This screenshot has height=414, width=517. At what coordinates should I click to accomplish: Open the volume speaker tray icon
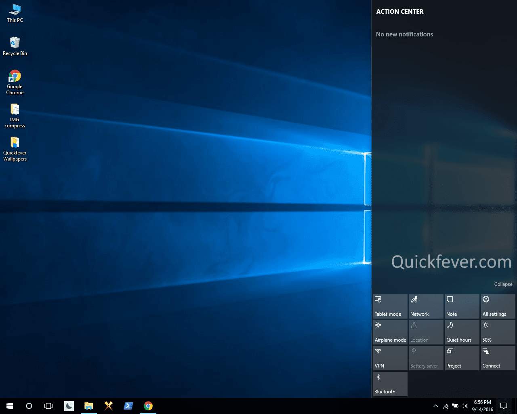pos(464,406)
